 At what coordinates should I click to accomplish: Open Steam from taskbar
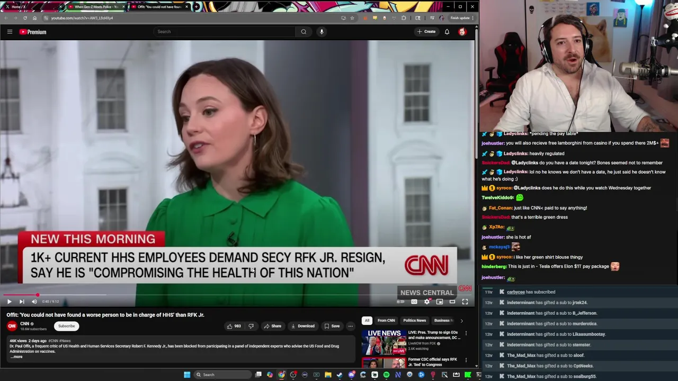click(340, 375)
